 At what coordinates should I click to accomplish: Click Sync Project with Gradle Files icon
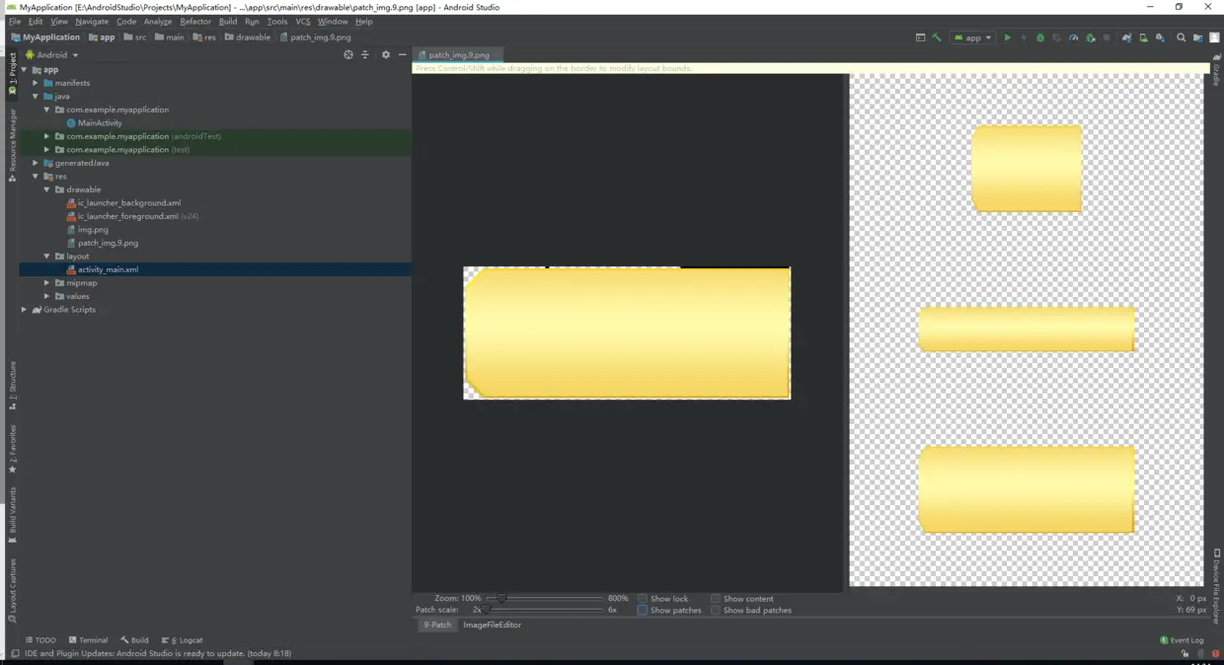point(1126,37)
